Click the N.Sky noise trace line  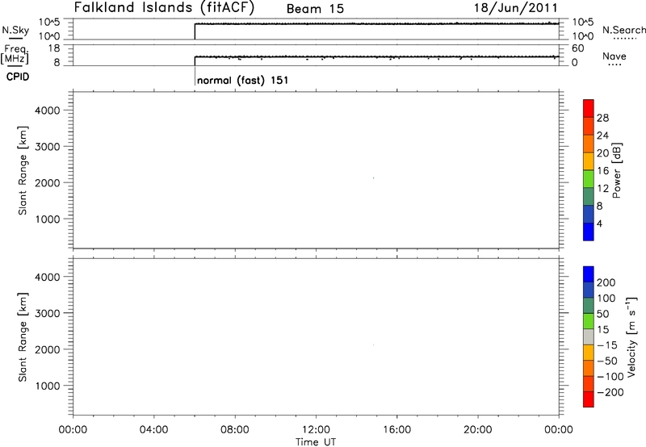click(376, 24)
